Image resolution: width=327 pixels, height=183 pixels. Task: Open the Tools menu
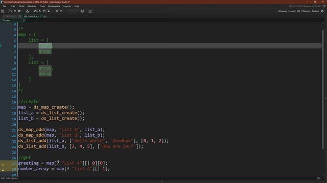(x=42, y=6)
